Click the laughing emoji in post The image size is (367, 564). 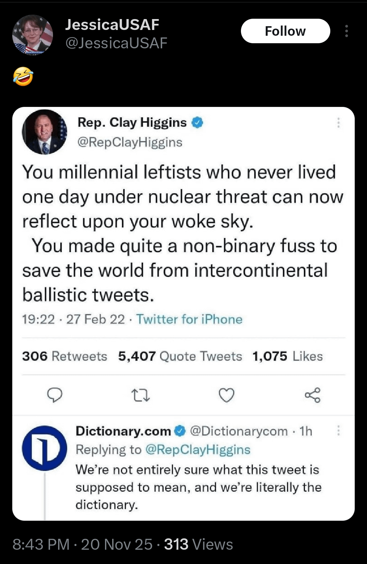(23, 76)
